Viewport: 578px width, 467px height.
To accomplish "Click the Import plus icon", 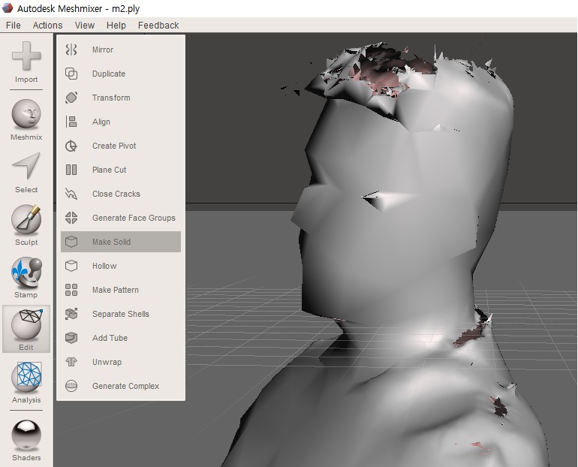I will pos(26,56).
